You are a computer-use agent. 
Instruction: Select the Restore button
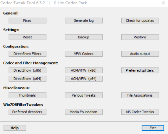click(x=140, y=37)
